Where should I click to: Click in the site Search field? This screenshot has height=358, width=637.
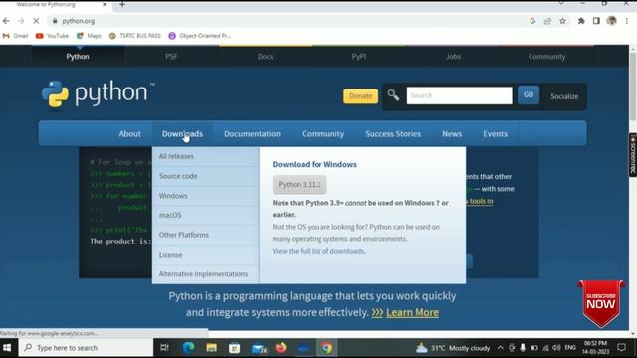click(460, 95)
